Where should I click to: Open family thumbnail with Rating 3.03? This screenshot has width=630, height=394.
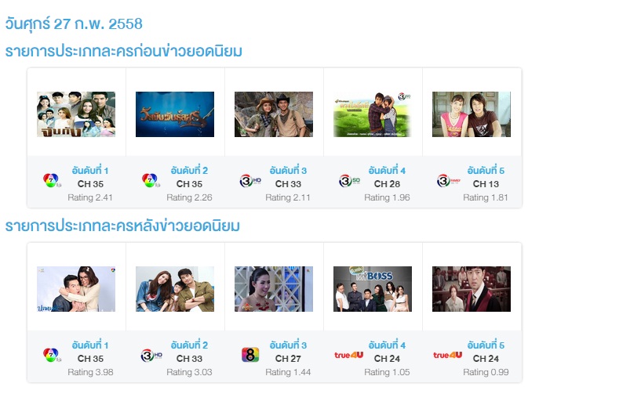coord(175,289)
